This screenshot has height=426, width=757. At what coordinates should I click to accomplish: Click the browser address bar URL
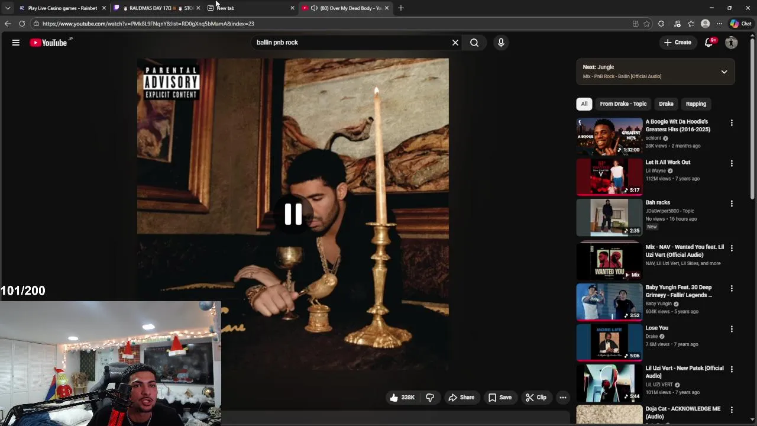[148, 24]
